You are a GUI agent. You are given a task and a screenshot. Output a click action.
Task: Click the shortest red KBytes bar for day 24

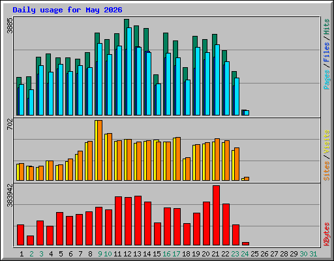coord(245,243)
